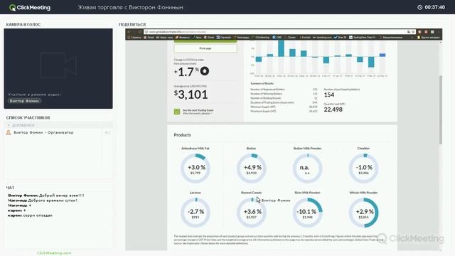Click the ClickMeeting.com link at bottom

pyautogui.click(x=54, y=253)
